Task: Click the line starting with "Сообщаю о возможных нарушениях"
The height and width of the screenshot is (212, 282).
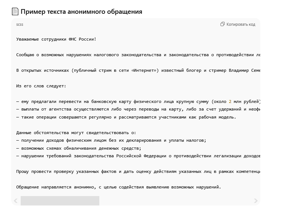Action: (x=138, y=55)
